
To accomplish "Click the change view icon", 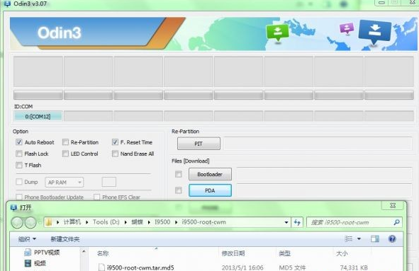I will coord(348,238).
